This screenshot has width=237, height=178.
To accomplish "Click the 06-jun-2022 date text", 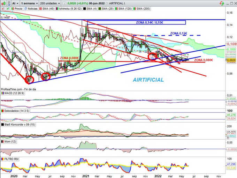I will tap(97, 3).
